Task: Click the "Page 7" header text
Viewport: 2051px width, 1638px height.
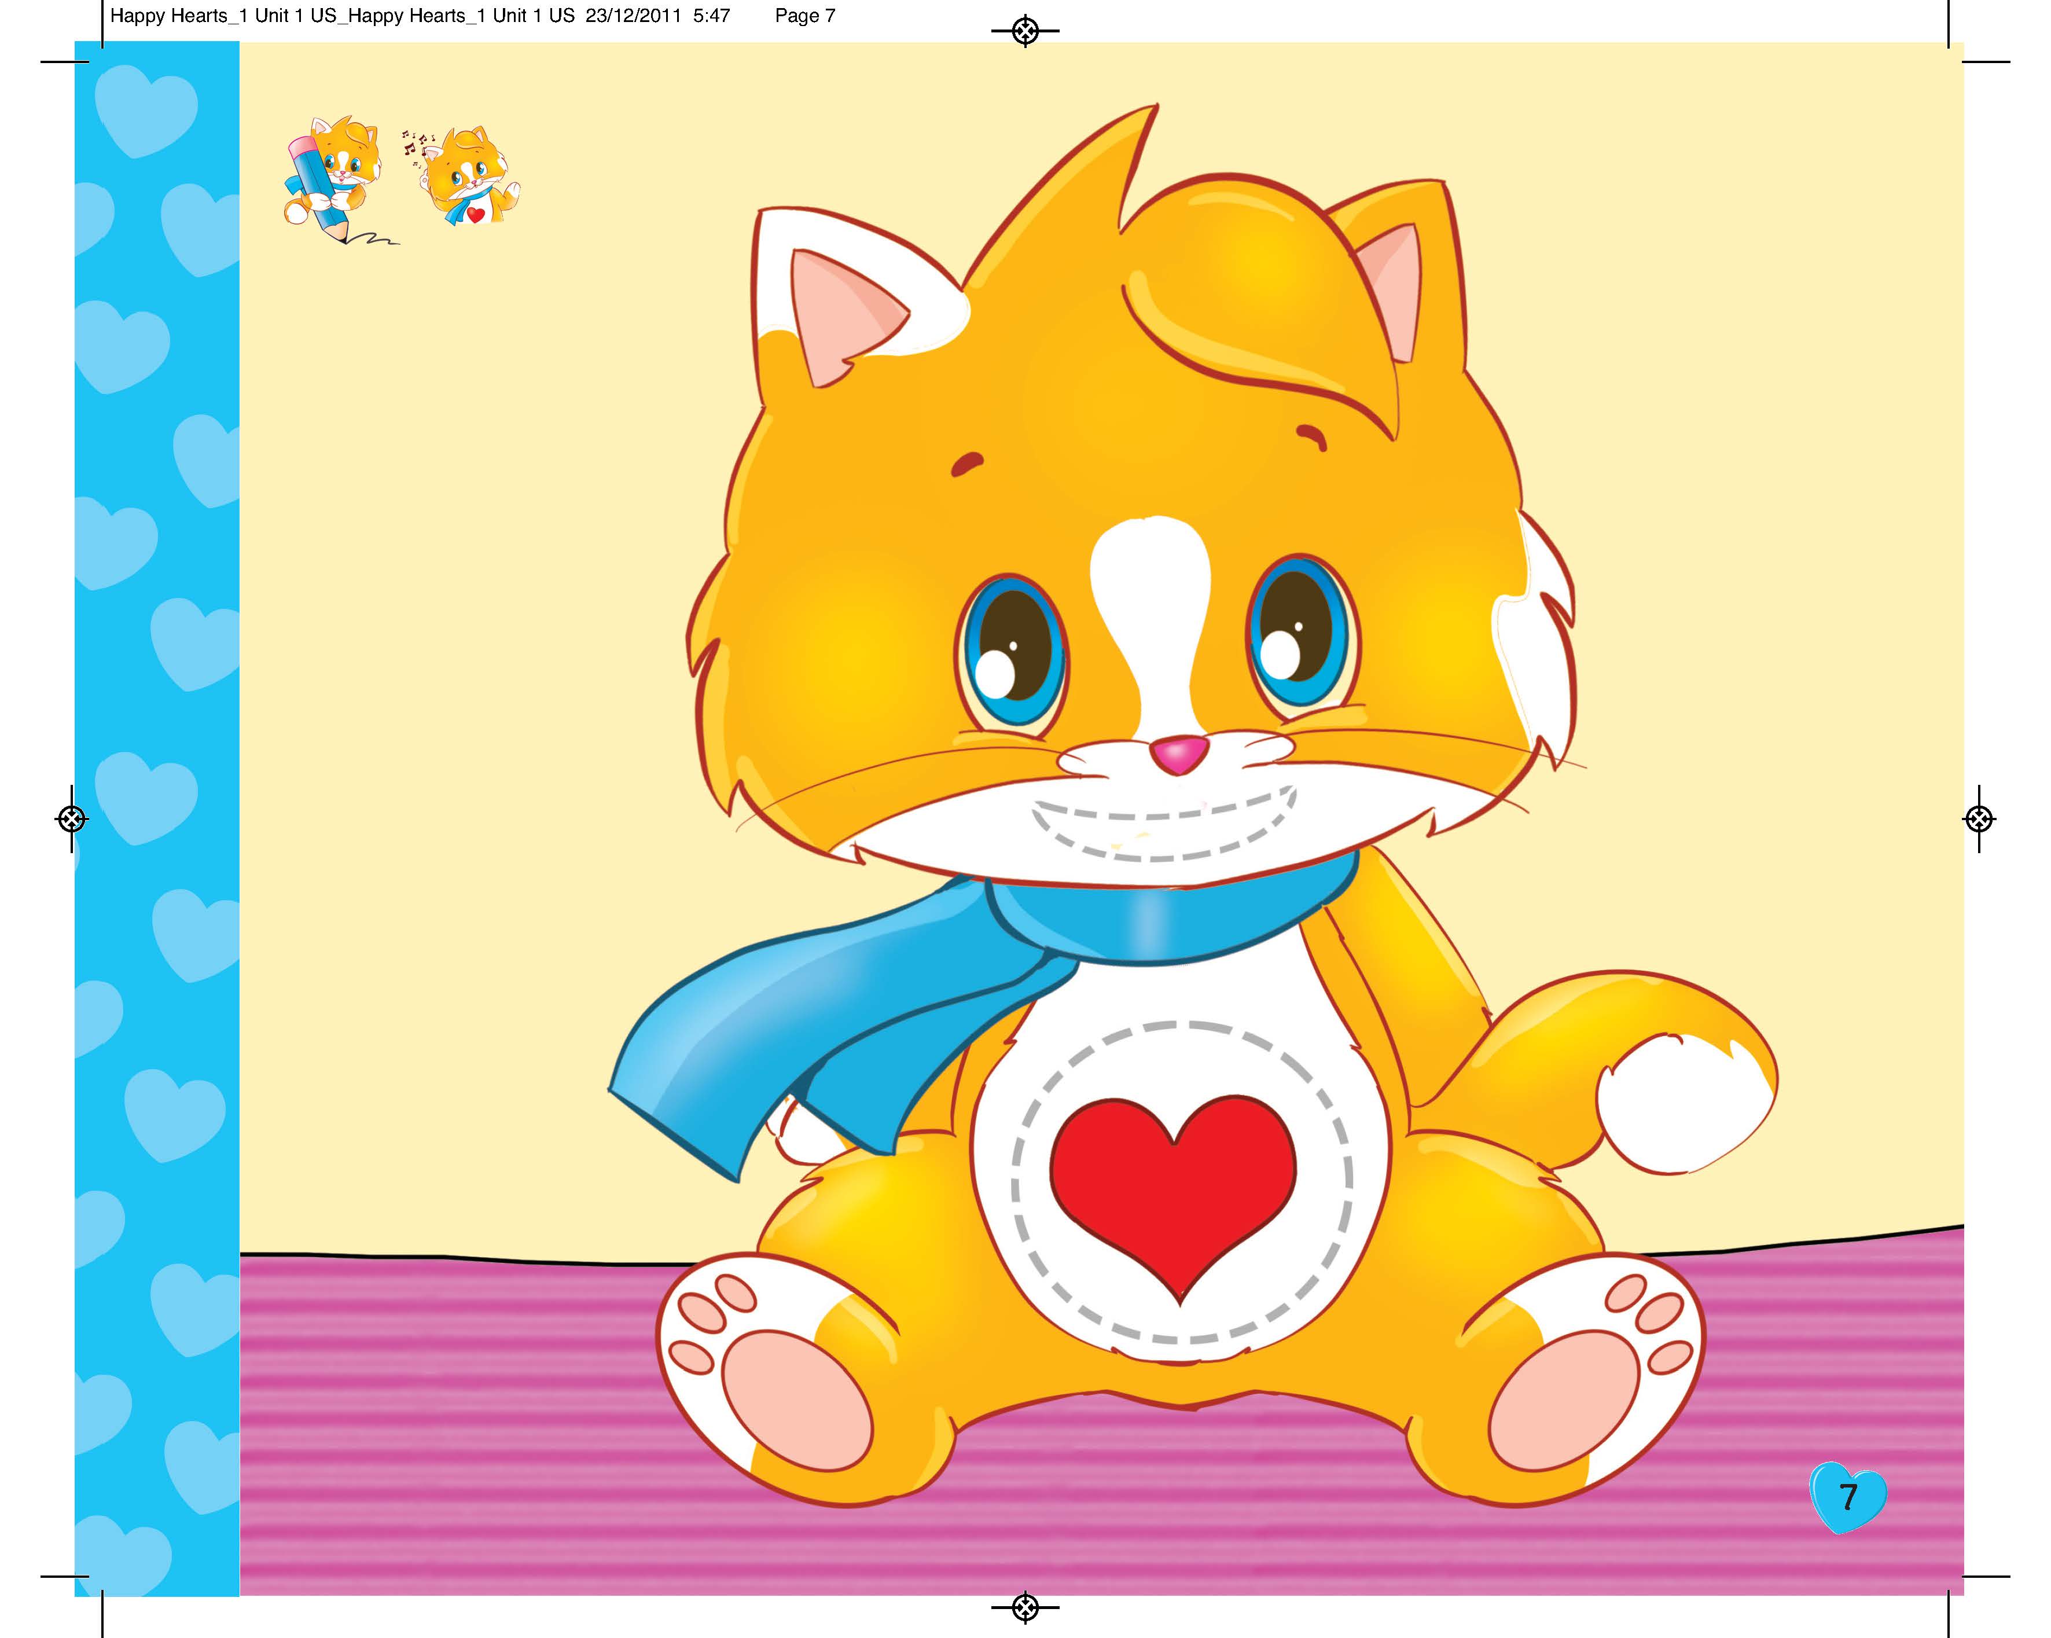Action: 805,15
